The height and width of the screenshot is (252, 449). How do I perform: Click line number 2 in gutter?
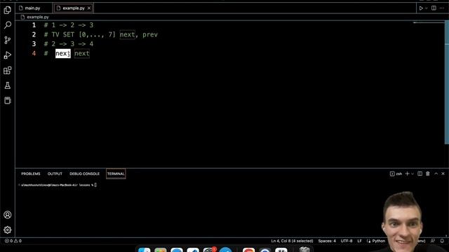pyautogui.click(x=34, y=34)
